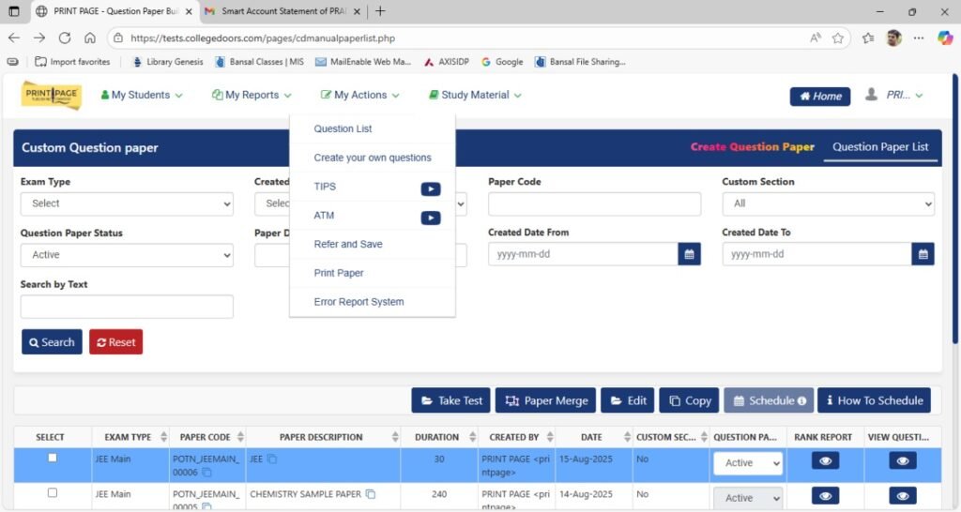The height and width of the screenshot is (512, 961).
Task: Click the Print Page logo
Action: pos(52,95)
